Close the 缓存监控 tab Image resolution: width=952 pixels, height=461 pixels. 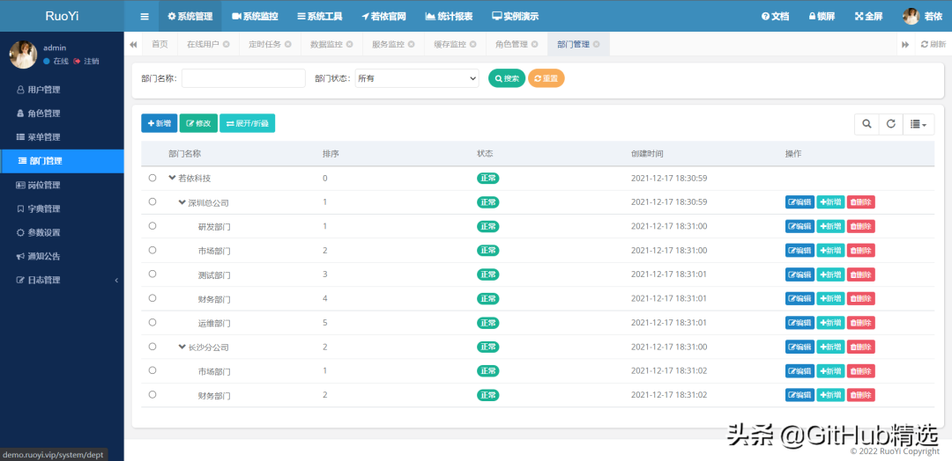click(x=473, y=44)
